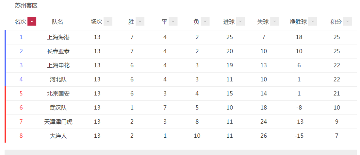Open 北京国安 team entry
The width and height of the screenshot is (360, 155).
click(x=58, y=94)
